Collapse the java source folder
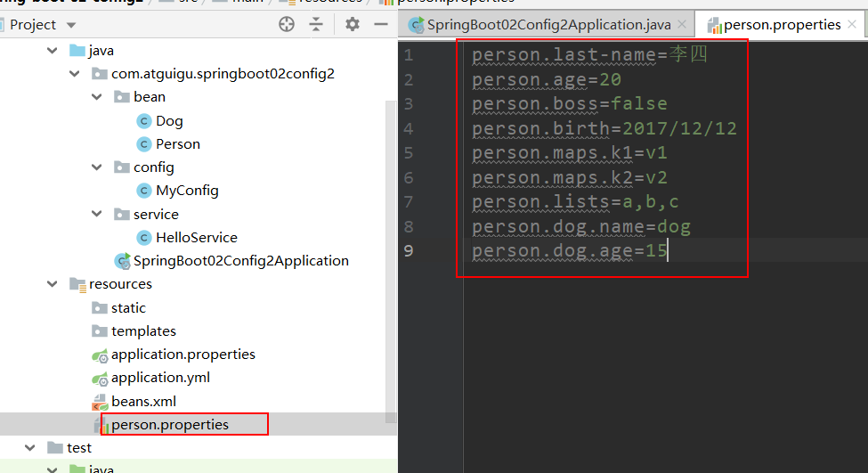 pos(52,51)
